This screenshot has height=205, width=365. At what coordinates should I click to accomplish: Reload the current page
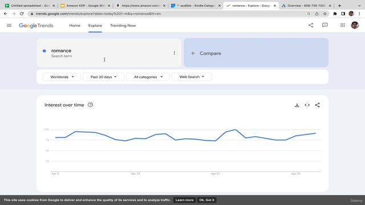pos(22,14)
